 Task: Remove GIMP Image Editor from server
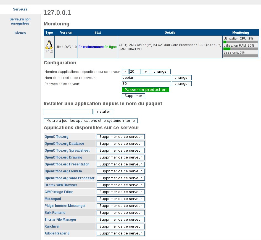click(121, 192)
